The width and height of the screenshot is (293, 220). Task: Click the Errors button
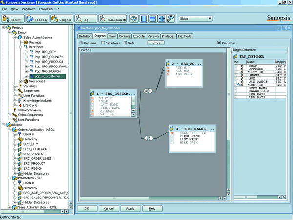coord(156,43)
